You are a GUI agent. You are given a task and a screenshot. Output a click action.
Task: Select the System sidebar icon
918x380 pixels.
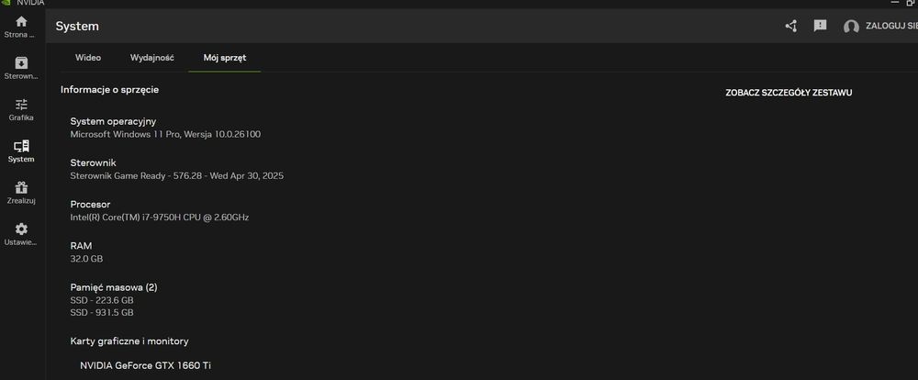click(x=21, y=146)
